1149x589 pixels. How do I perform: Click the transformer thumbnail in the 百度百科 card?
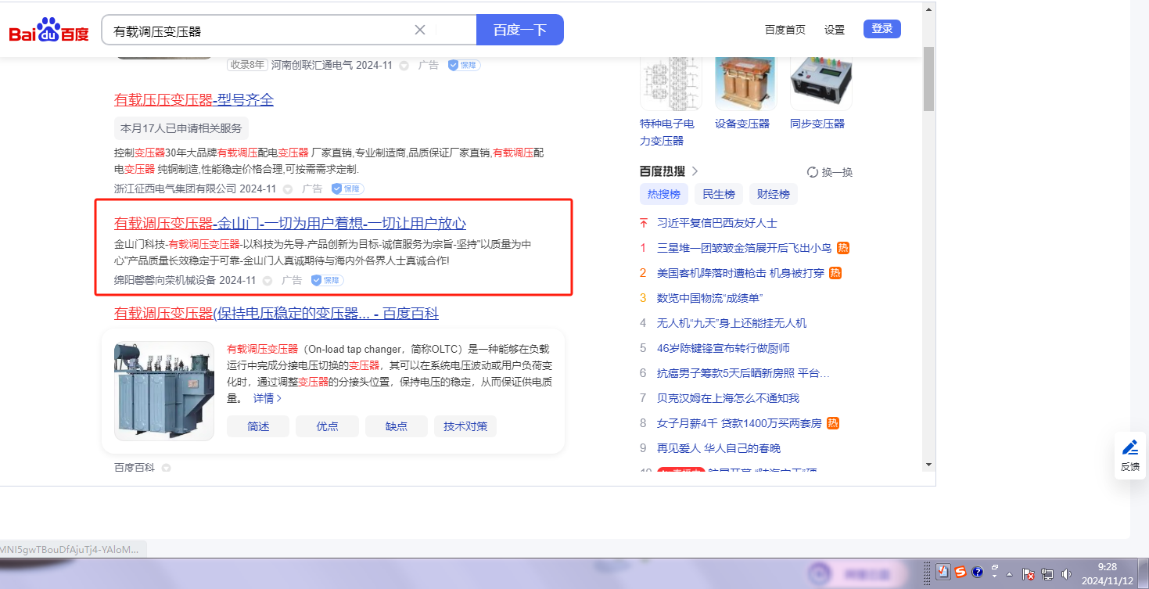click(x=164, y=390)
